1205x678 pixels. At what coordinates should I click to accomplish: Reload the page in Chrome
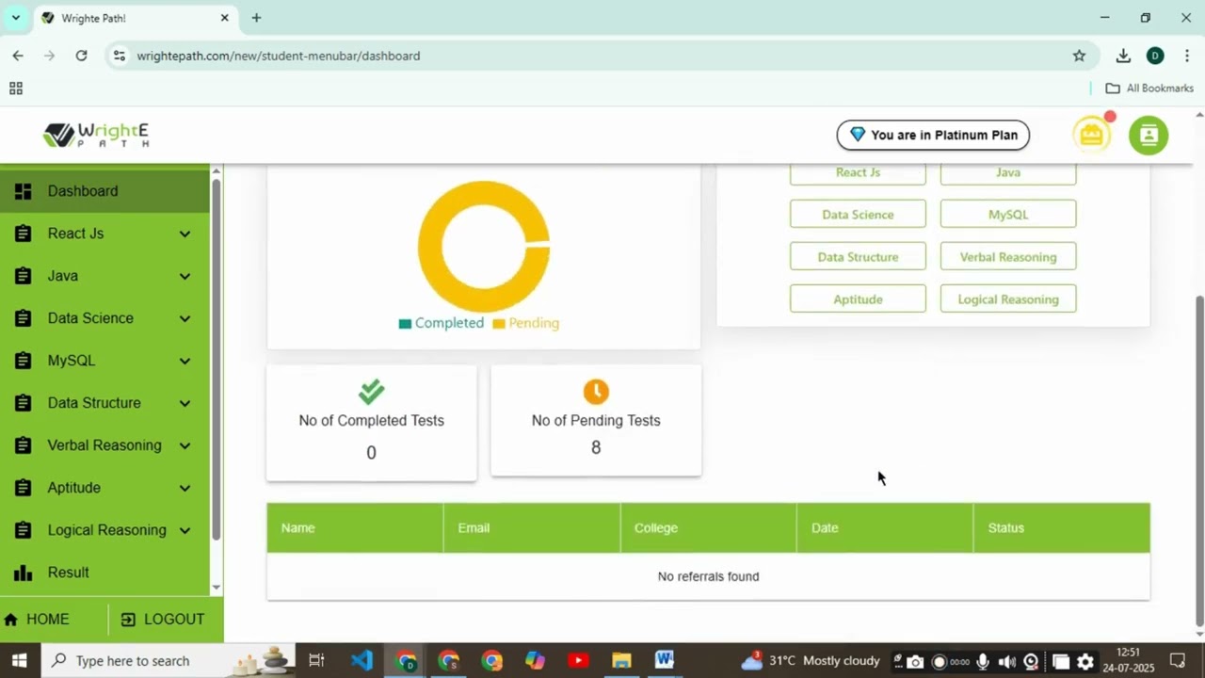81,56
